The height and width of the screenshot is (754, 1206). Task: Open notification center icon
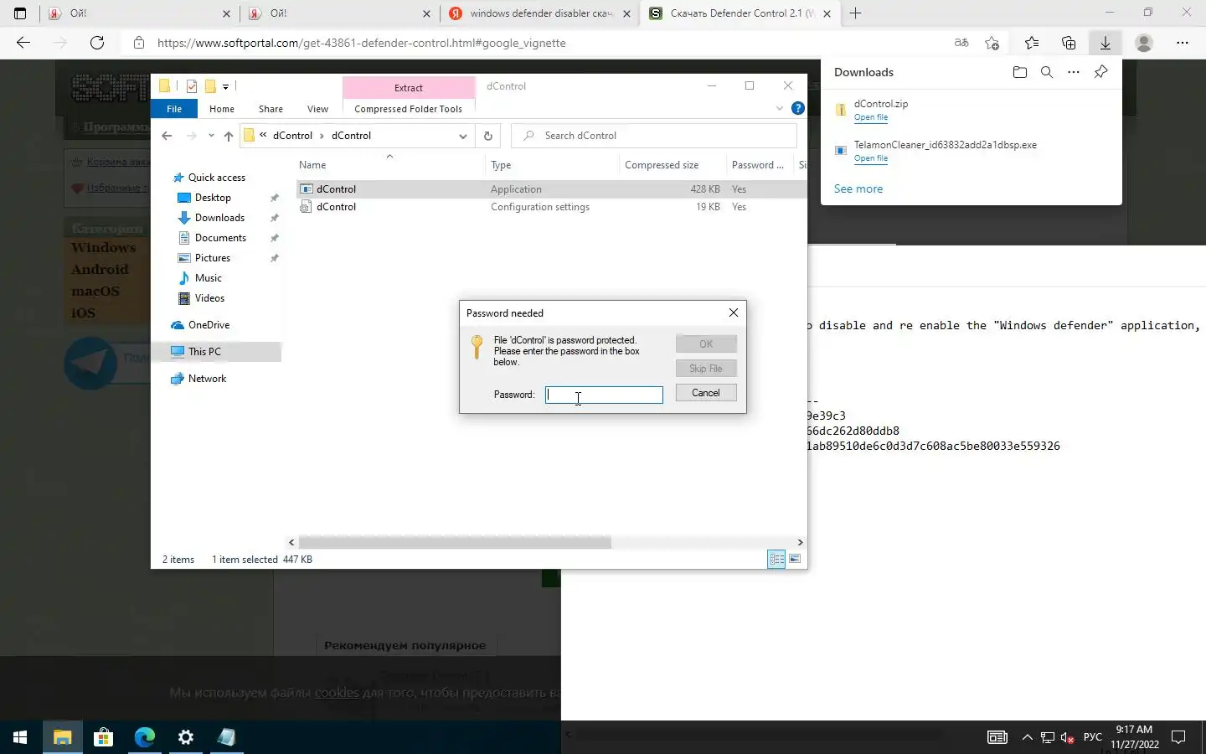click(x=1178, y=737)
